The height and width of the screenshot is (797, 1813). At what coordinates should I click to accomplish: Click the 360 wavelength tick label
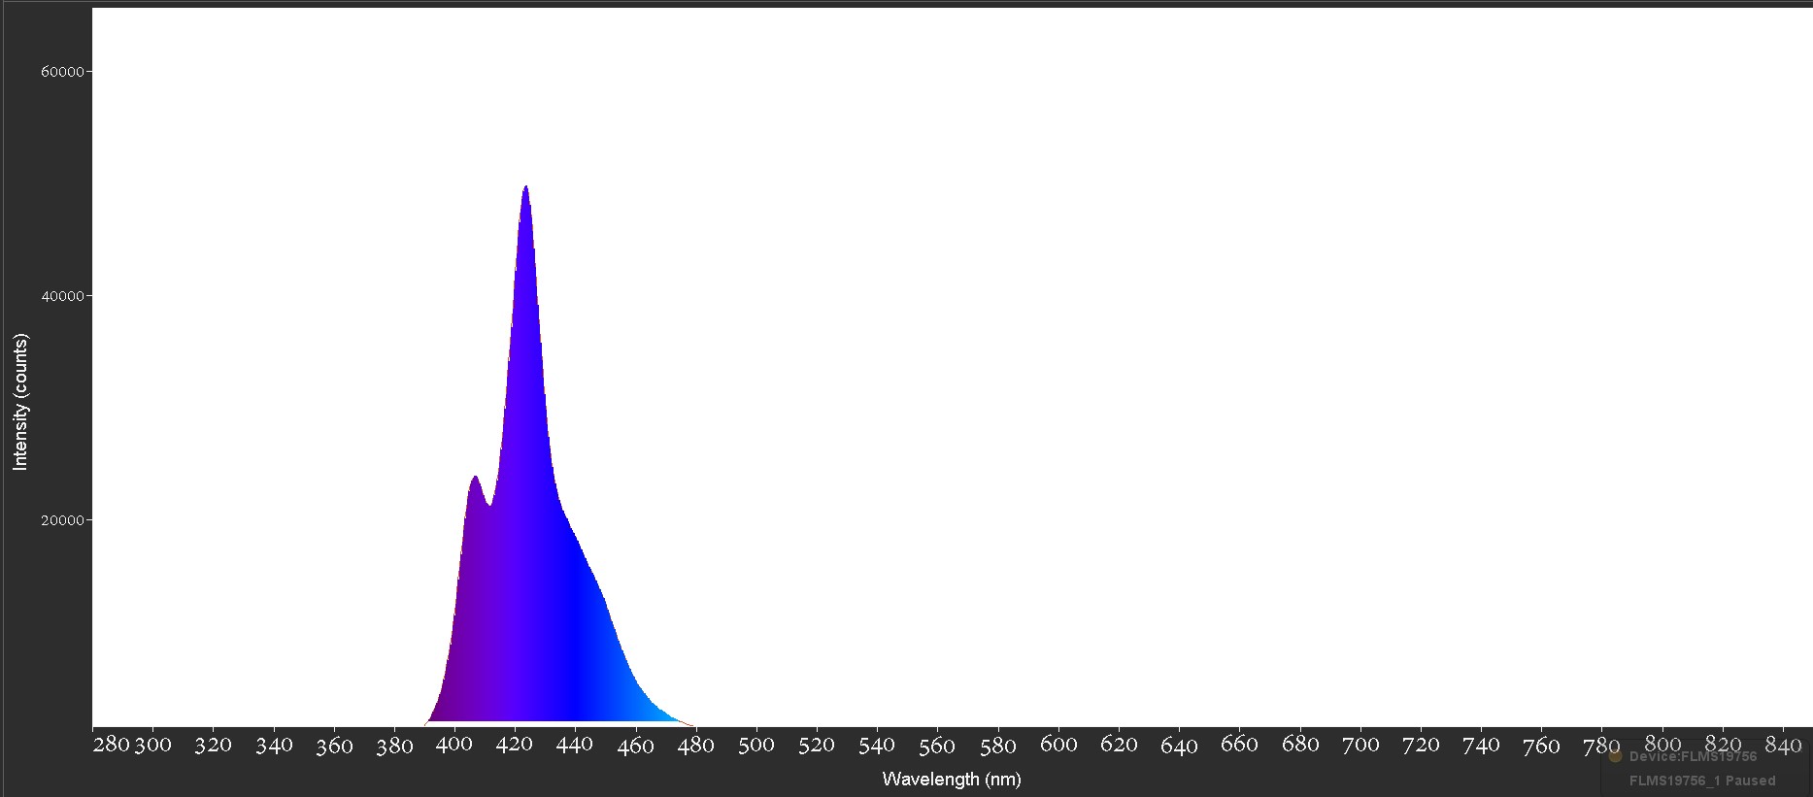click(x=334, y=745)
